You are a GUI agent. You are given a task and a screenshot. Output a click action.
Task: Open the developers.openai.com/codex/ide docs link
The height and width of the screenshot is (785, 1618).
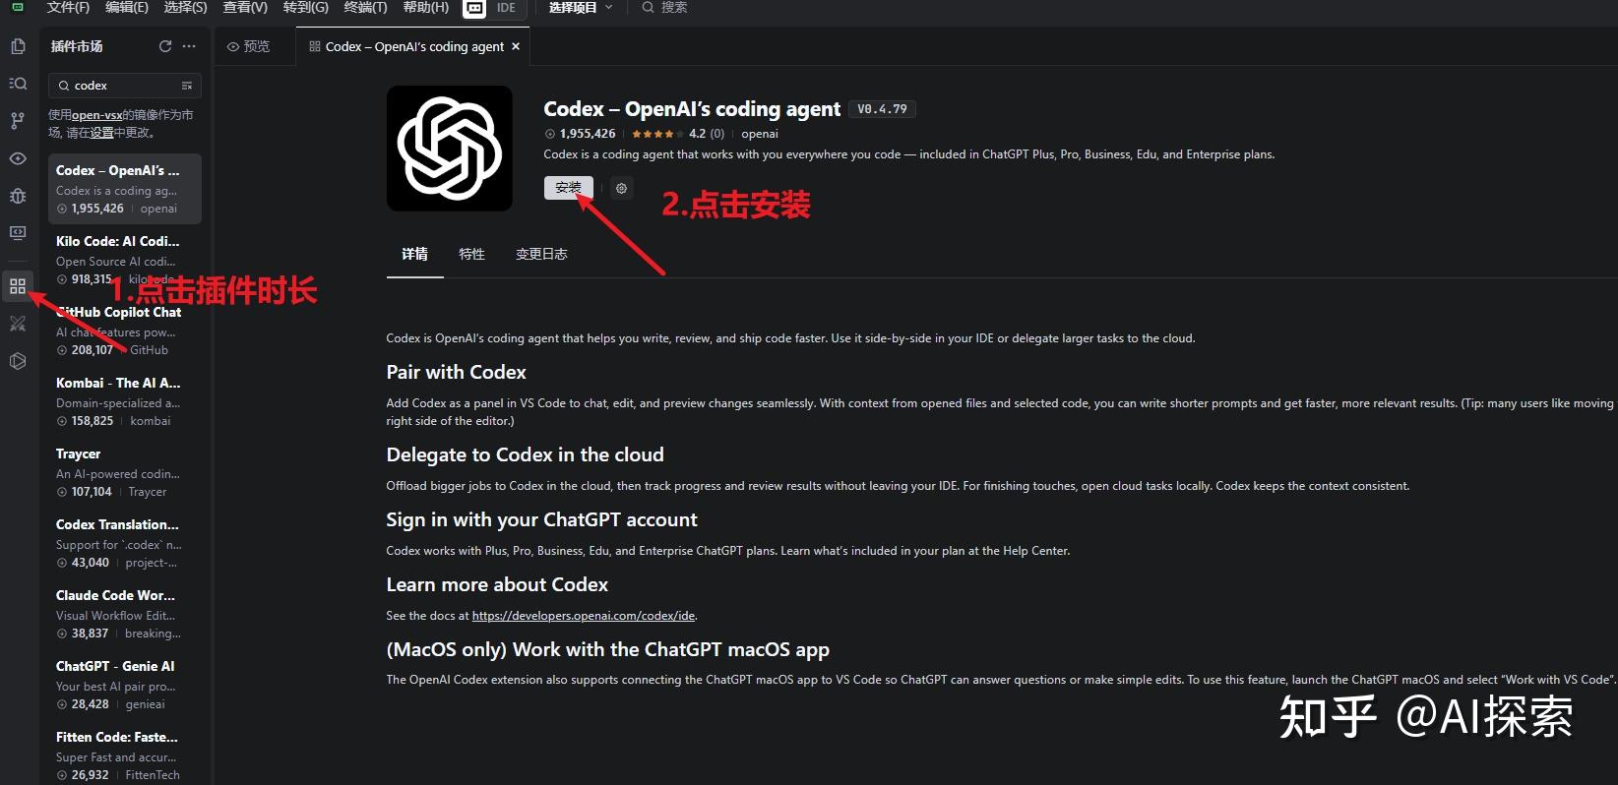(x=584, y=616)
